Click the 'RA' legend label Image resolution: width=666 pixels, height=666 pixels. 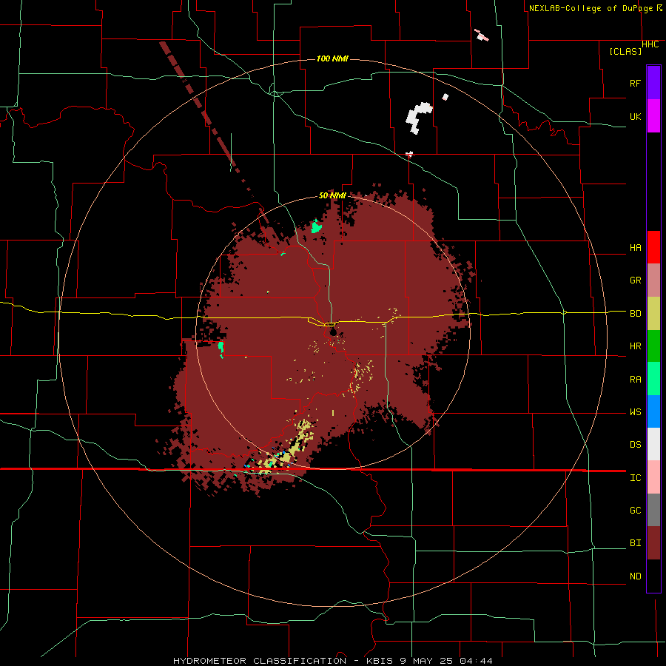635,380
